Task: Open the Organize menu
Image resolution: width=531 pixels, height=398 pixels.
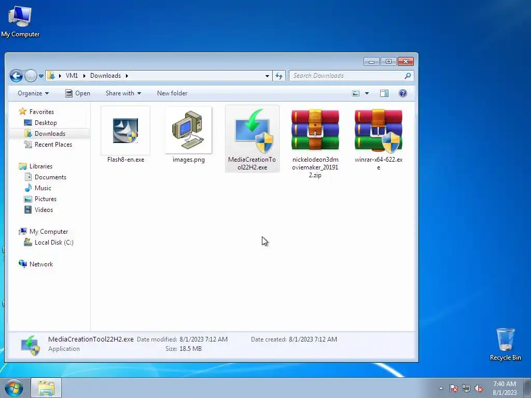Action: (x=33, y=93)
